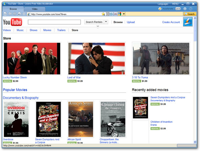
Task: Click the yellow Search button
Action: click(x=190, y=14)
